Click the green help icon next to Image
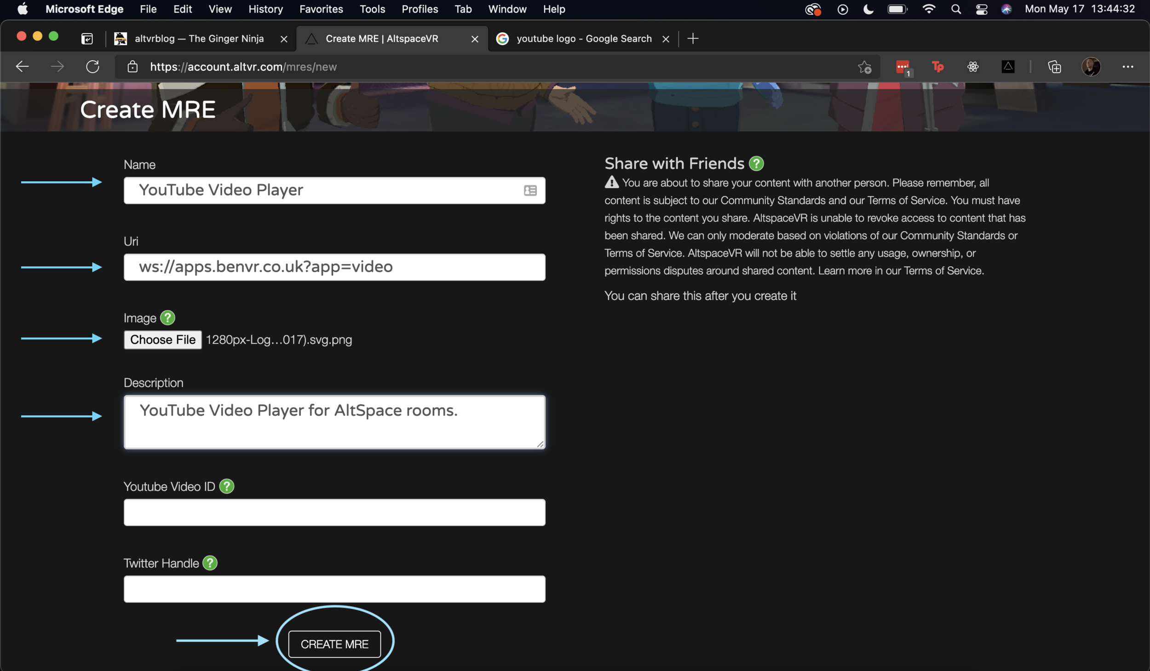 click(167, 318)
